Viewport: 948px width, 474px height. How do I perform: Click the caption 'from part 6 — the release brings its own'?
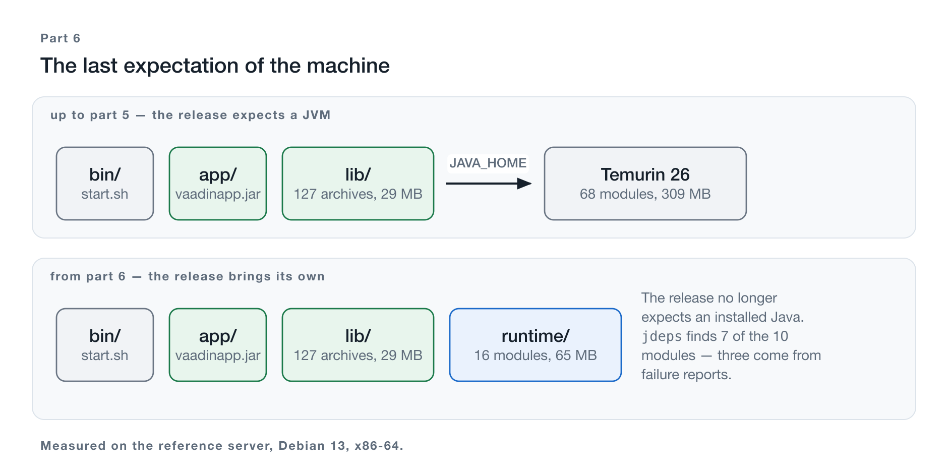tap(187, 276)
